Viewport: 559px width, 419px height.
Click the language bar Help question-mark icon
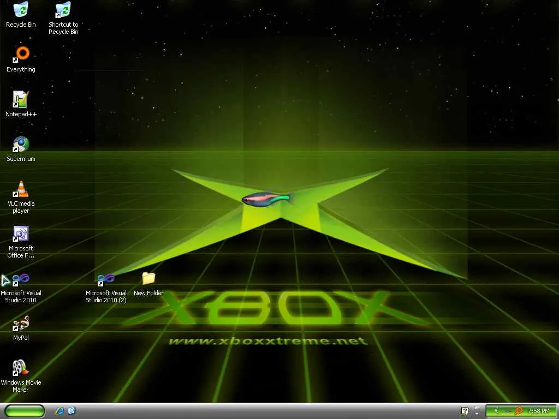point(465,411)
